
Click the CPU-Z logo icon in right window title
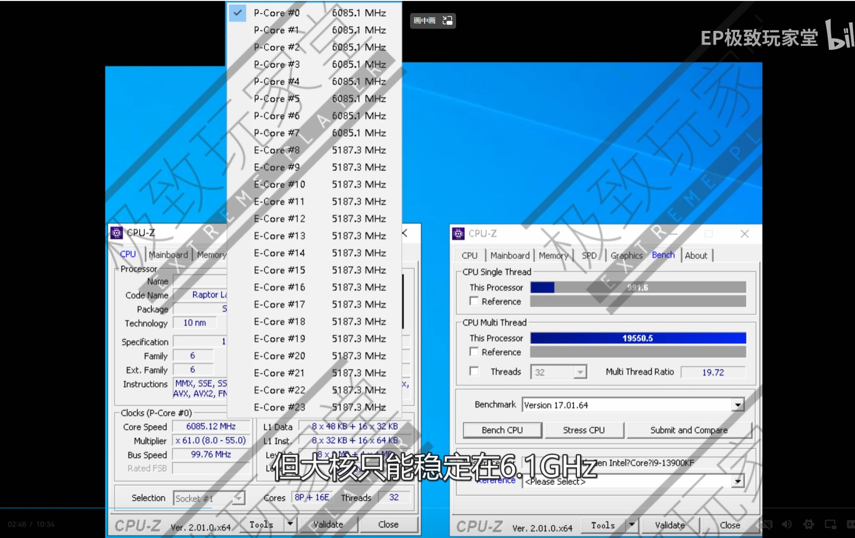pyautogui.click(x=458, y=234)
